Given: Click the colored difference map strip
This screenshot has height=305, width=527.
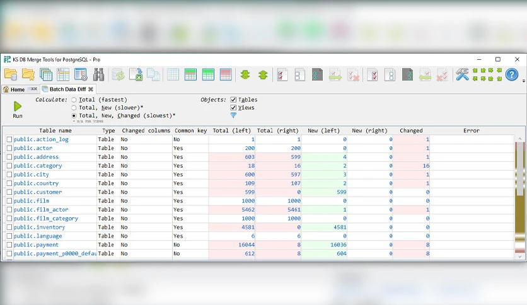Looking at the screenshot, I should [x=520, y=197].
